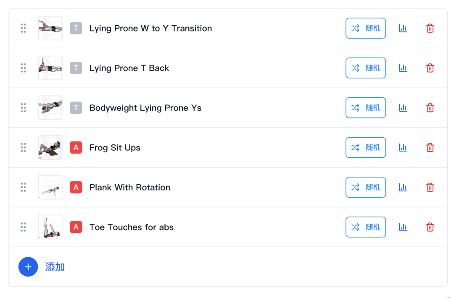Open stats chart for Lying Prone T Back

(403, 68)
